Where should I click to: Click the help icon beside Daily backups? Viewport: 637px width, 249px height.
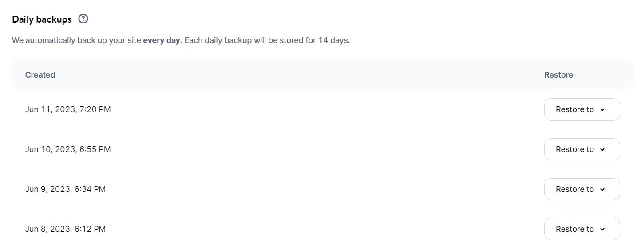pos(83,19)
